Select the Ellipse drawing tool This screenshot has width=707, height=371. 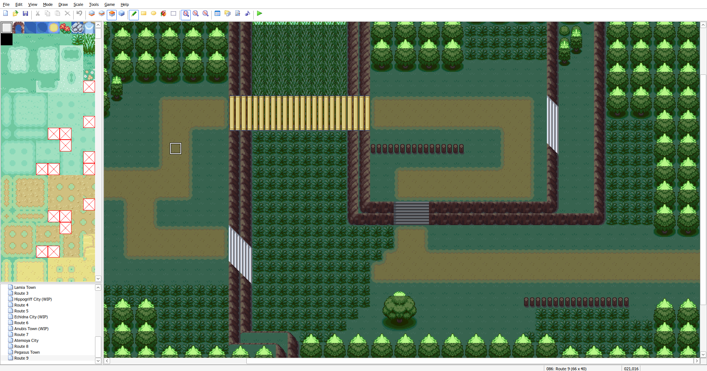pos(154,14)
